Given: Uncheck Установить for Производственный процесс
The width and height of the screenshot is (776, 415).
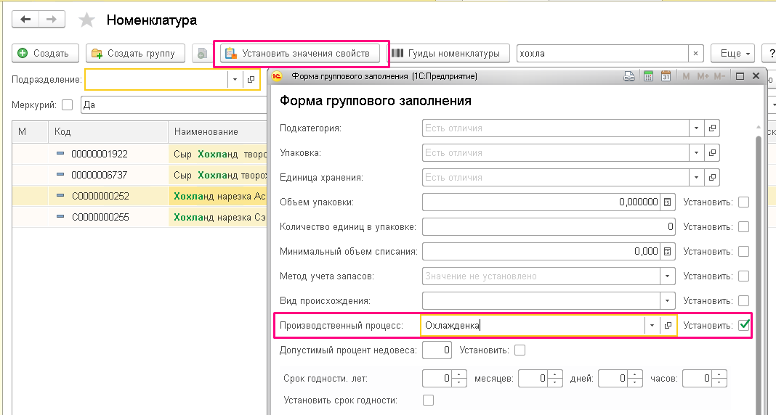Looking at the screenshot, I should click(743, 325).
